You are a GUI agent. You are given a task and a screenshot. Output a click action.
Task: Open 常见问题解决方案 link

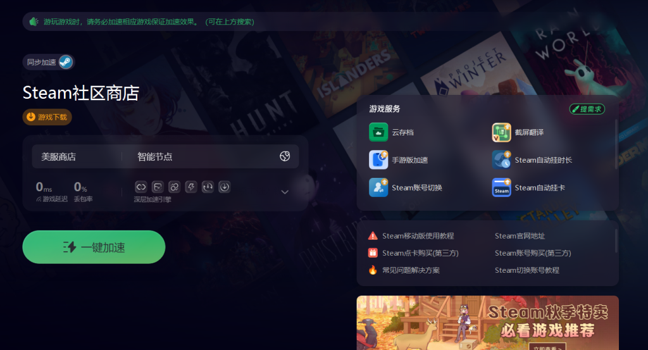point(411,270)
